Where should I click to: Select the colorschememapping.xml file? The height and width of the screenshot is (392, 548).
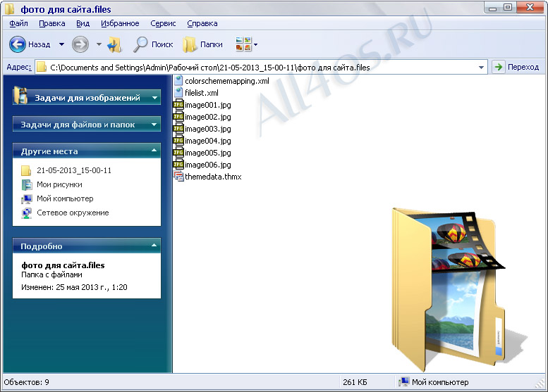pyautogui.click(x=221, y=81)
